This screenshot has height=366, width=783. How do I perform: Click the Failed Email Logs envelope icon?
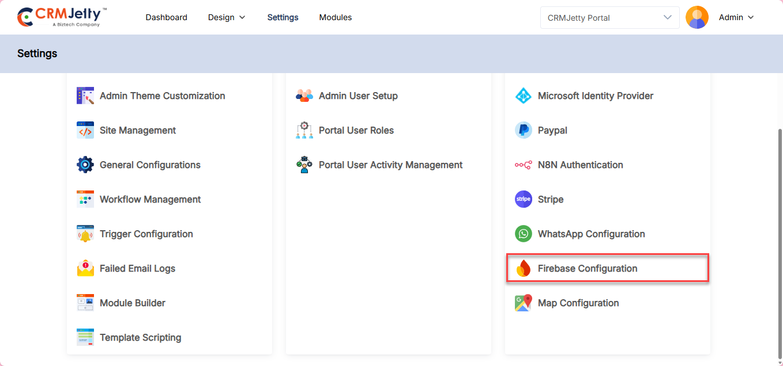(85, 269)
